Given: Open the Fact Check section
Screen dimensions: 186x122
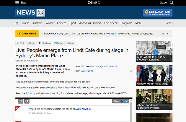Looking at the screenshot, I should tap(111, 23).
